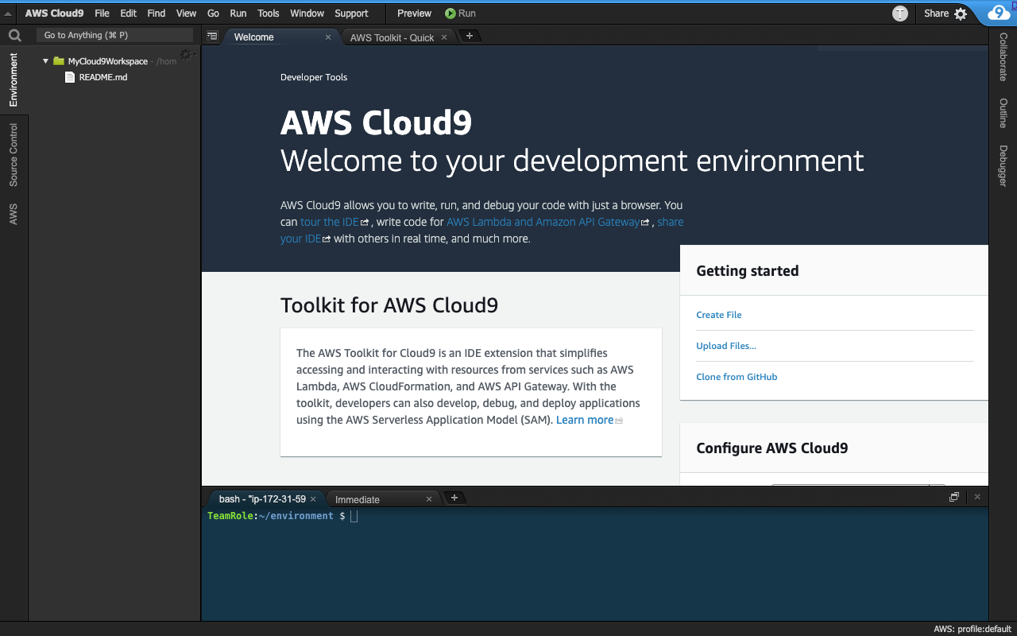Close the Welcome tab
The width and height of the screenshot is (1017, 636).
click(x=328, y=37)
